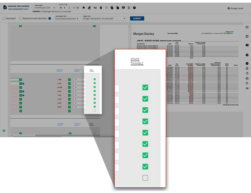Image resolution: width=251 pixels, height=193 pixels.
Task: Open the View Pages In Verification dropdown
Action: 45,8
